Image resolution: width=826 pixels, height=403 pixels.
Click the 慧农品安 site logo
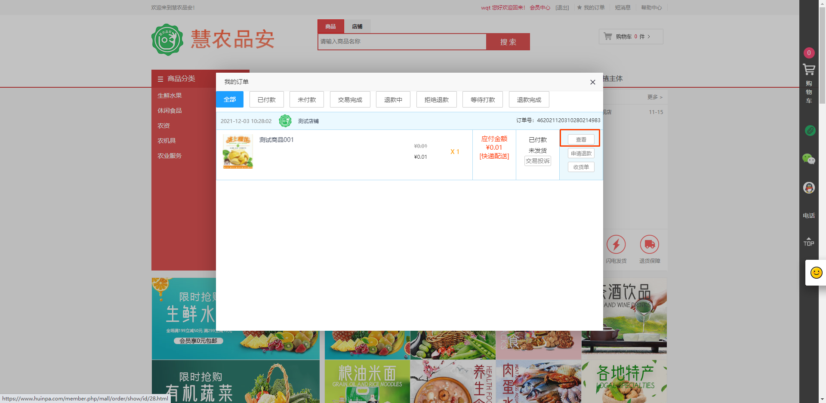click(213, 40)
